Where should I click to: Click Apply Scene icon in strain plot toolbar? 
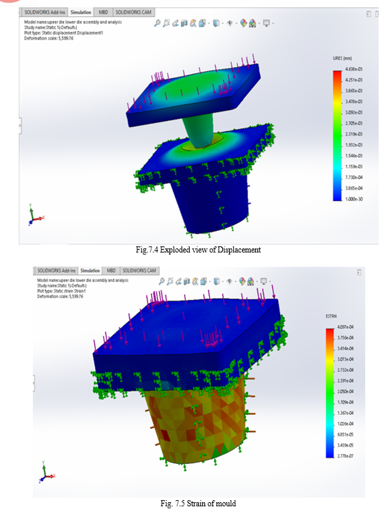[251, 281]
